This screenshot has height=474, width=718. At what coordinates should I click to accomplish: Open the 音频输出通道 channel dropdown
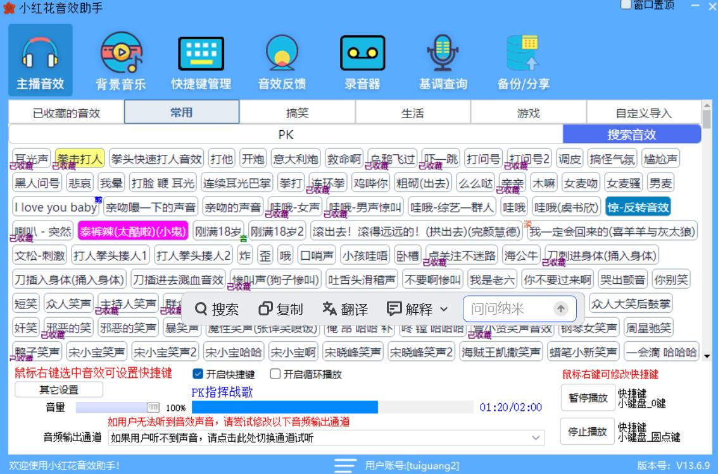click(x=537, y=438)
